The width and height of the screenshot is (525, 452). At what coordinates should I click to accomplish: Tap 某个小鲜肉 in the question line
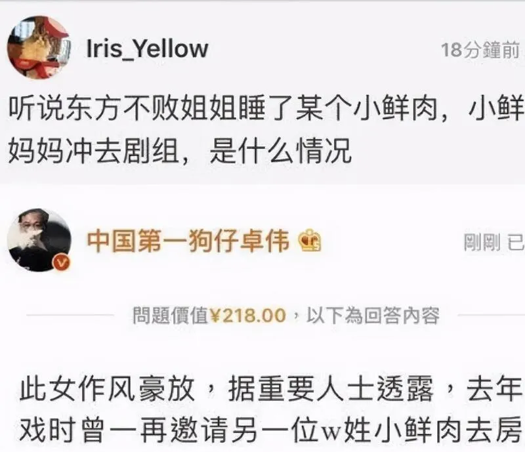[x=367, y=109]
